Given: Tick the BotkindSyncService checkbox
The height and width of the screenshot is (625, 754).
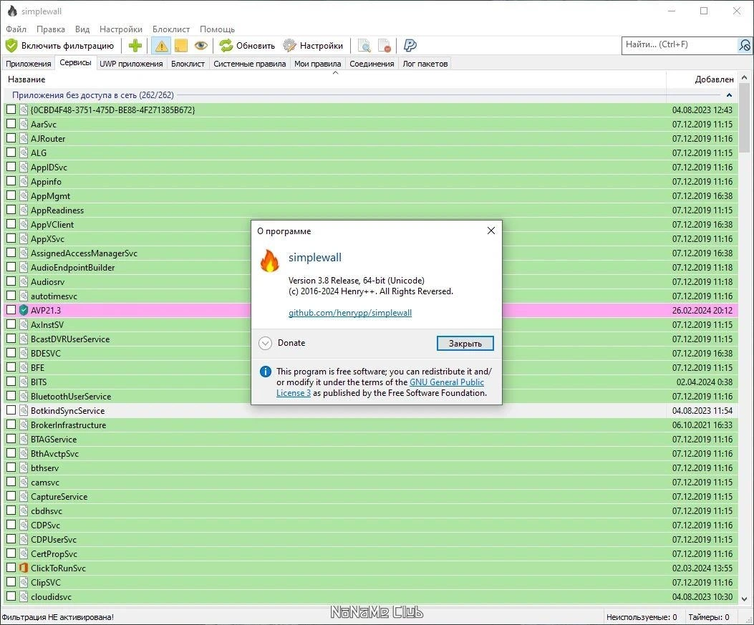Looking at the screenshot, I should point(11,410).
